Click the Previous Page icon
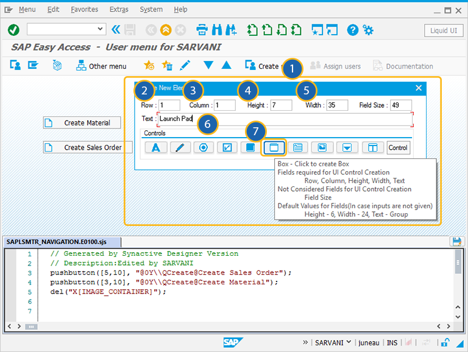 (x=267, y=30)
